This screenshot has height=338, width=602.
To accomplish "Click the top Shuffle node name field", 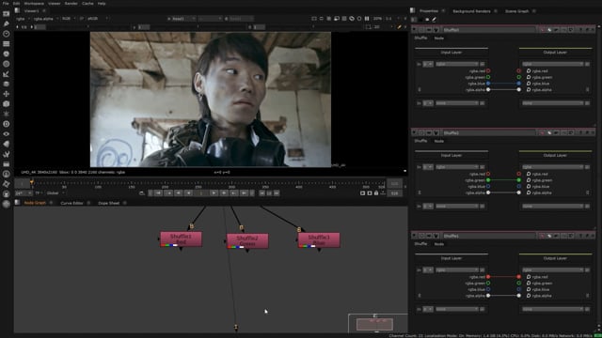I will tap(489, 29).
